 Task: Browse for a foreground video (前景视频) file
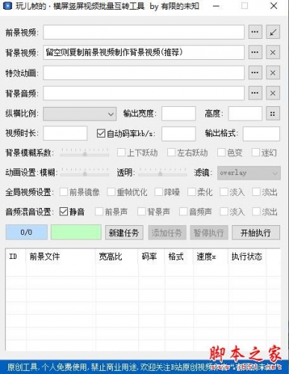click(255, 32)
